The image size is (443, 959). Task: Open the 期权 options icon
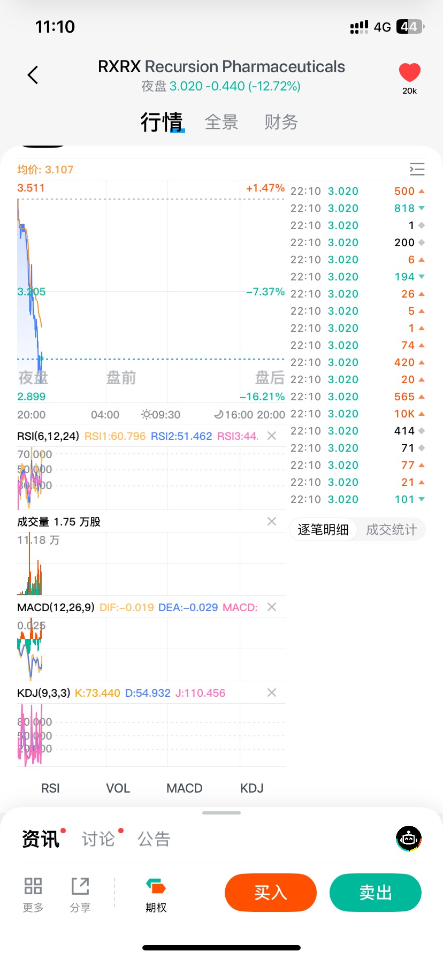pos(156,887)
